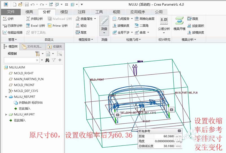226x153 pixels.
Task: Expand the 质量属性 dropdown arrow
Action: [95, 19]
